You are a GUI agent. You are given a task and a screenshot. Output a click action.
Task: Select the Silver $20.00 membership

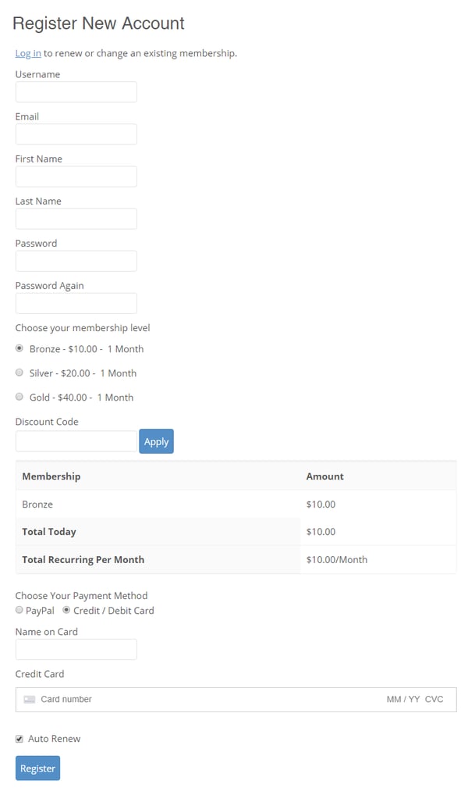[x=19, y=373]
